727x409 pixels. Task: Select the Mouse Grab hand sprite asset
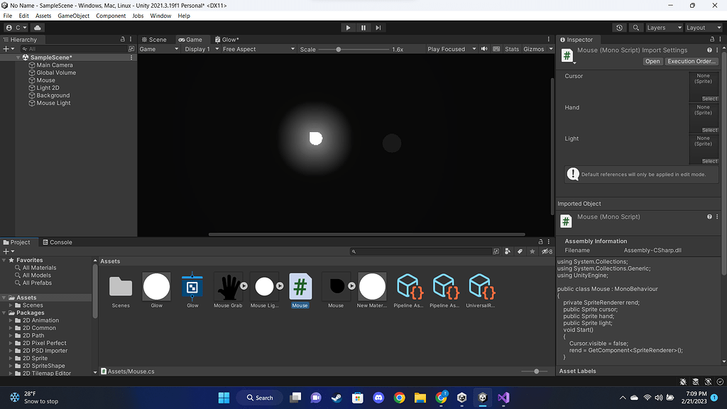228,288
